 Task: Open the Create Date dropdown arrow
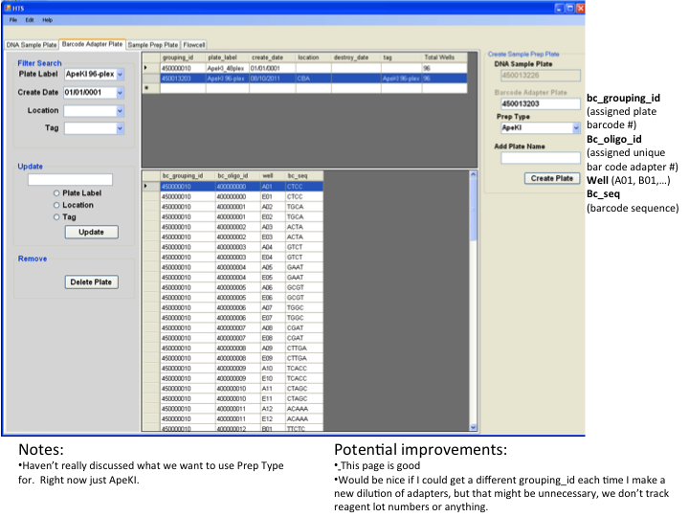(x=120, y=93)
